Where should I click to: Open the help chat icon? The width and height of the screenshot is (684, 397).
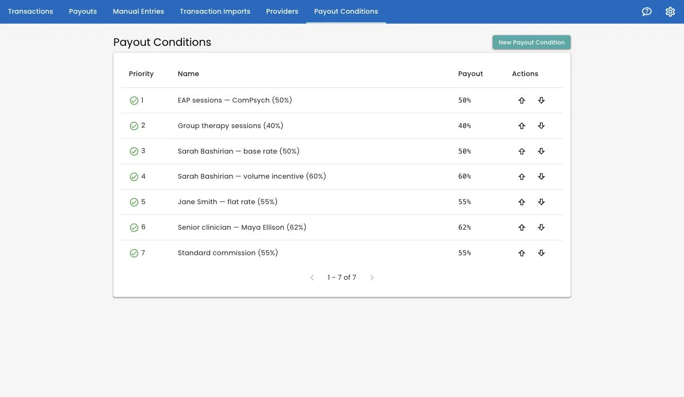point(647,11)
